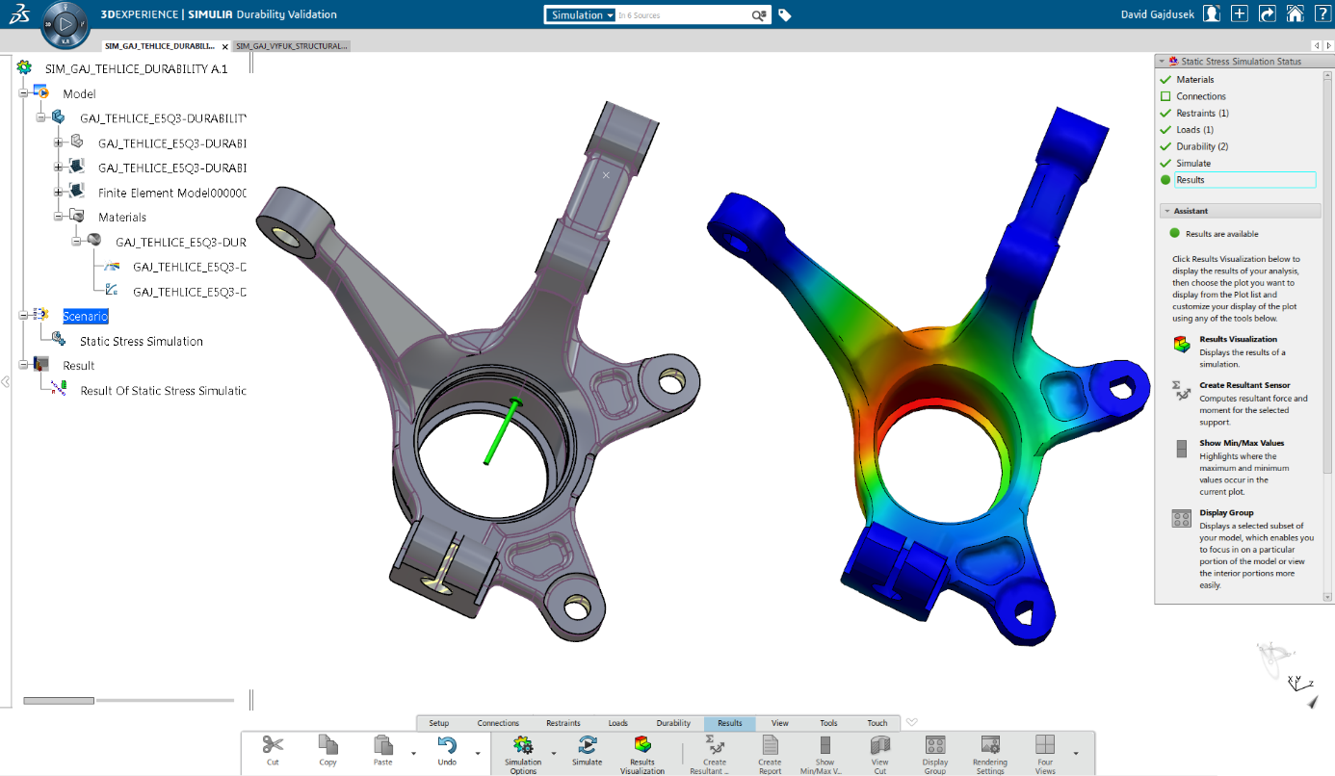The image size is (1335, 776).
Task: Open the 3D compass play button
Action: 65,25
